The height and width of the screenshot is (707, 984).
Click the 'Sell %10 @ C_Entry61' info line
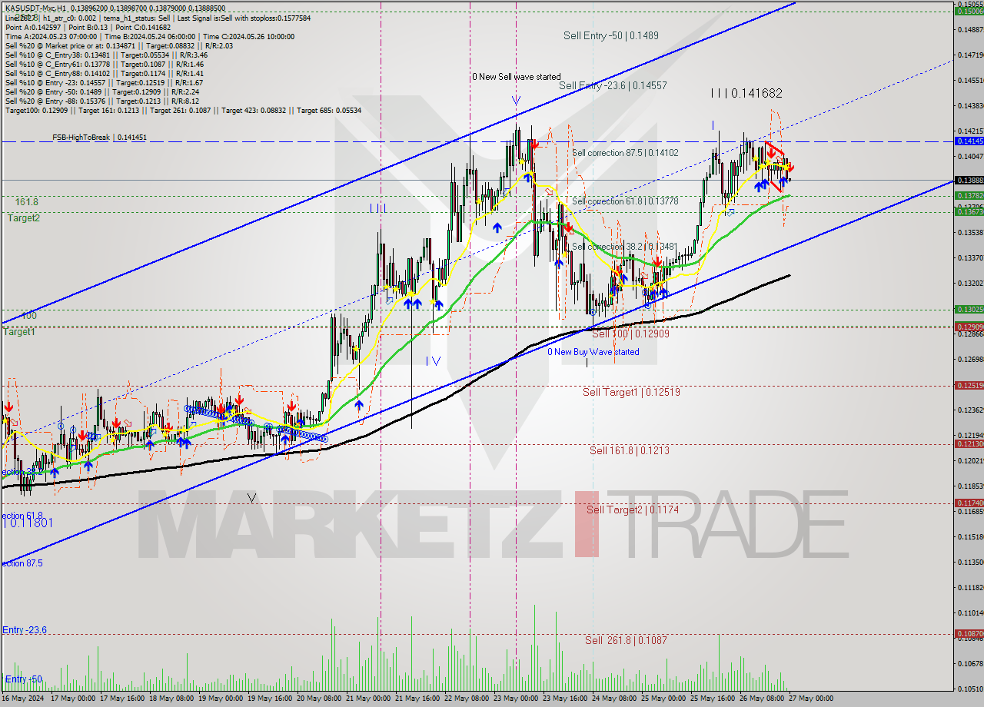coord(104,64)
